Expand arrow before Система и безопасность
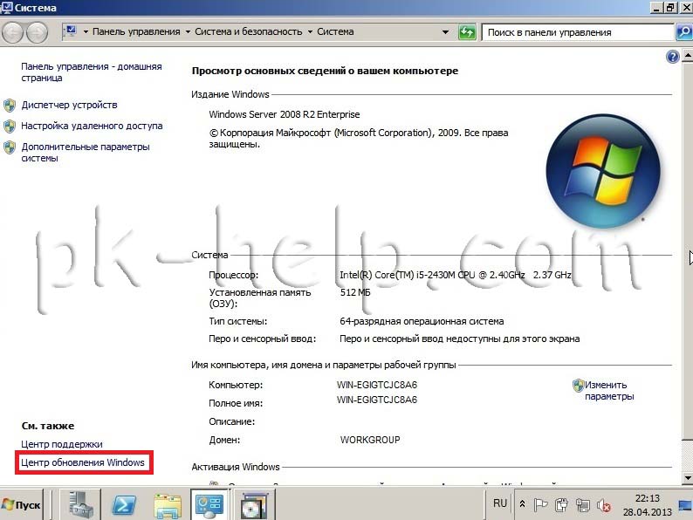The height and width of the screenshot is (520, 693). [x=188, y=31]
